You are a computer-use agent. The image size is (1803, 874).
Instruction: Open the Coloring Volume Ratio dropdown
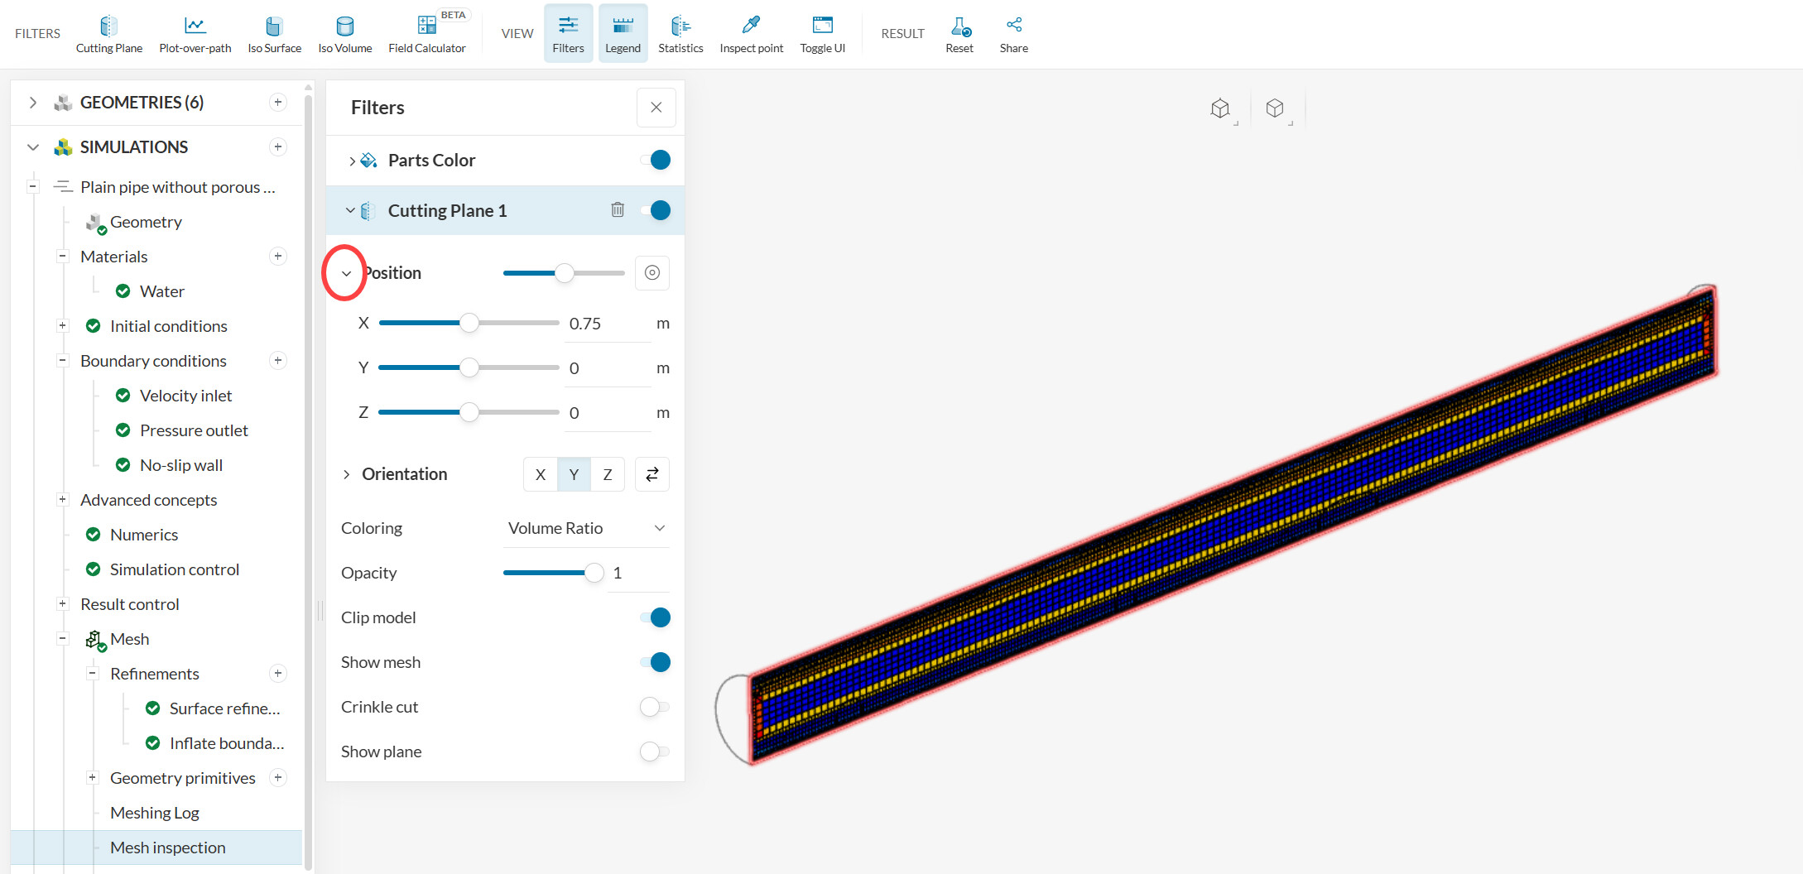coord(586,528)
